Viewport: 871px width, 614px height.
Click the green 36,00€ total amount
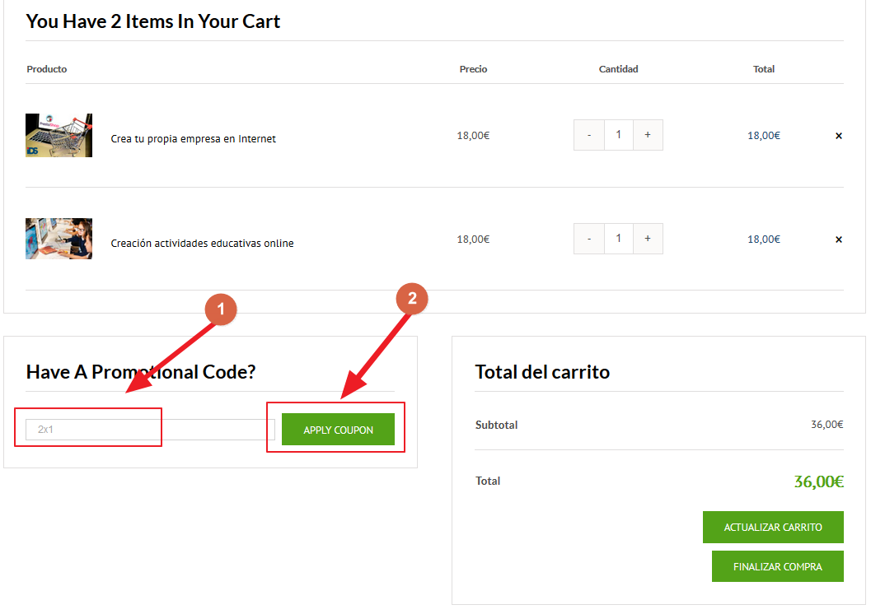(818, 482)
